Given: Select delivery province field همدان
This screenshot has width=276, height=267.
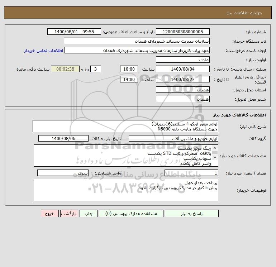Looking at the screenshot, I should pos(183,90).
